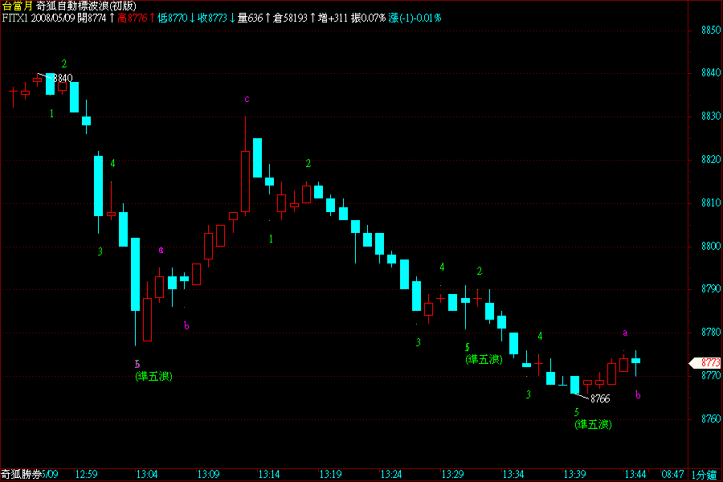
Task: Select the 13:29 time axis label
Action: (453, 474)
